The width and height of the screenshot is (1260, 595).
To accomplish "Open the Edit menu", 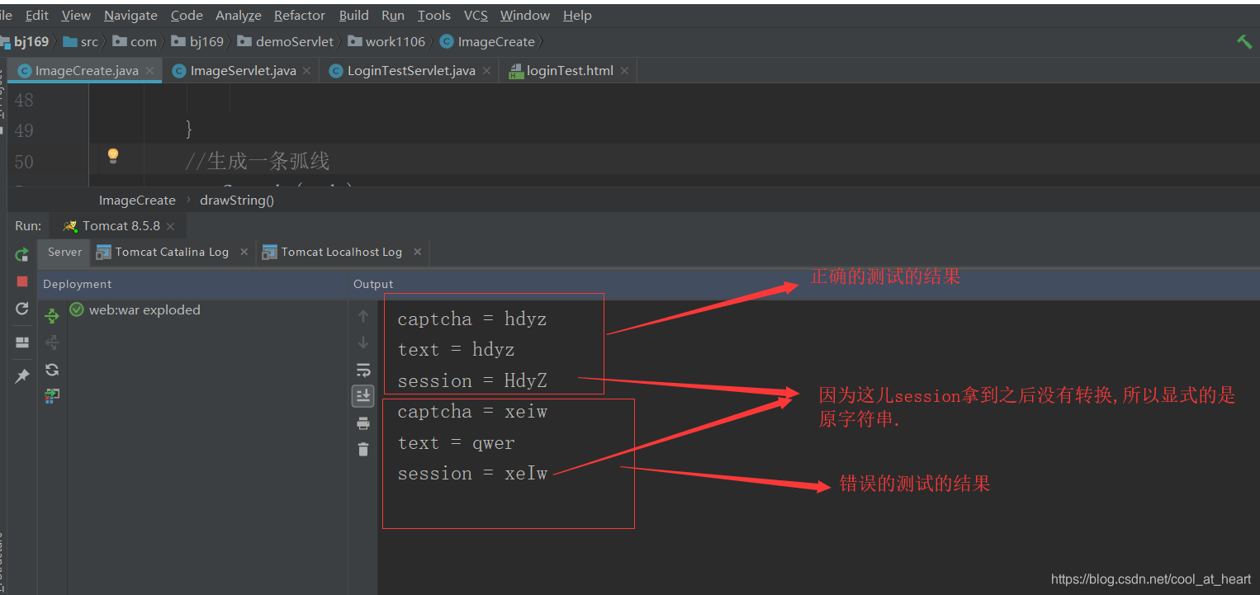I will tap(37, 16).
